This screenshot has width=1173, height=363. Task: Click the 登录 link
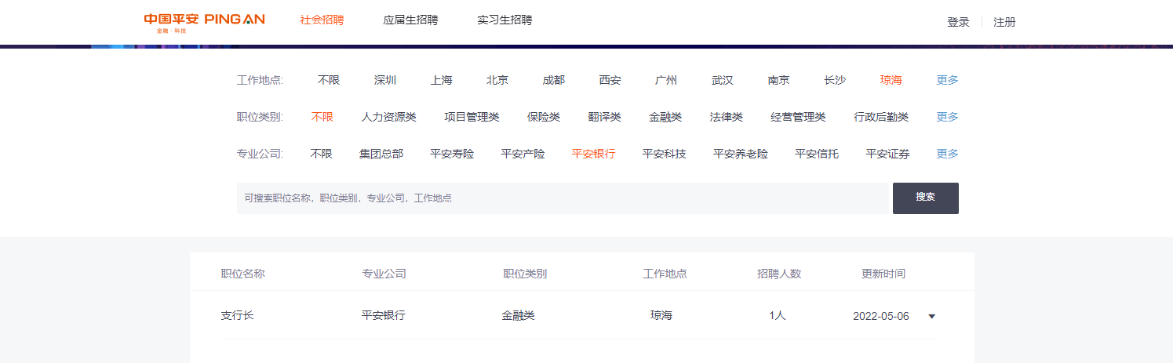point(958,22)
